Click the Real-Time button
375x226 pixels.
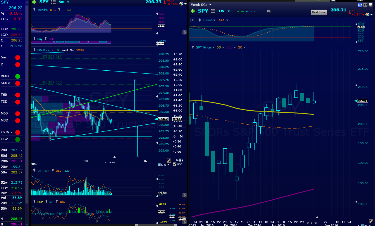(x=319, y=12)
